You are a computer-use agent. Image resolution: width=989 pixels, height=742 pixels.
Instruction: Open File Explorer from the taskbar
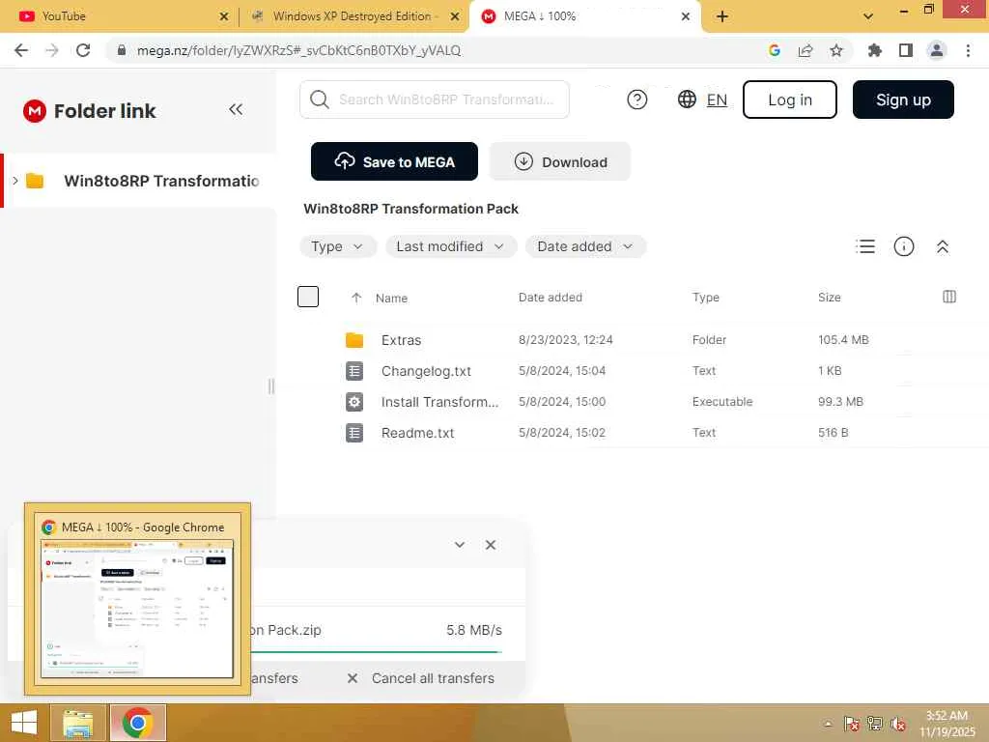coord(77,723)
